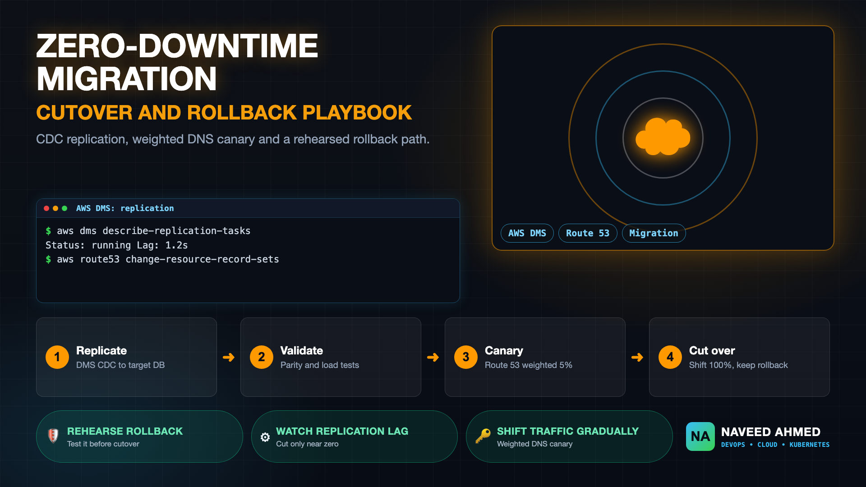The width and height of the screenshot is (866, 487).
Task: Click the Replicate step title
Action: click(x=101, y=350)
